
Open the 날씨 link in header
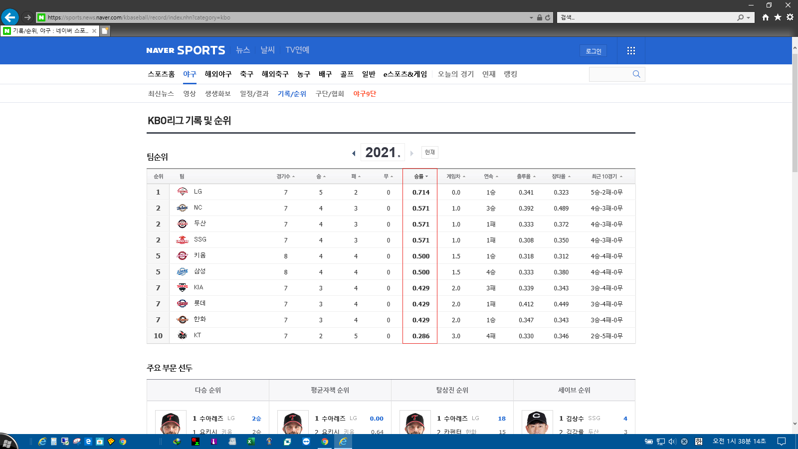pos(268,50)
